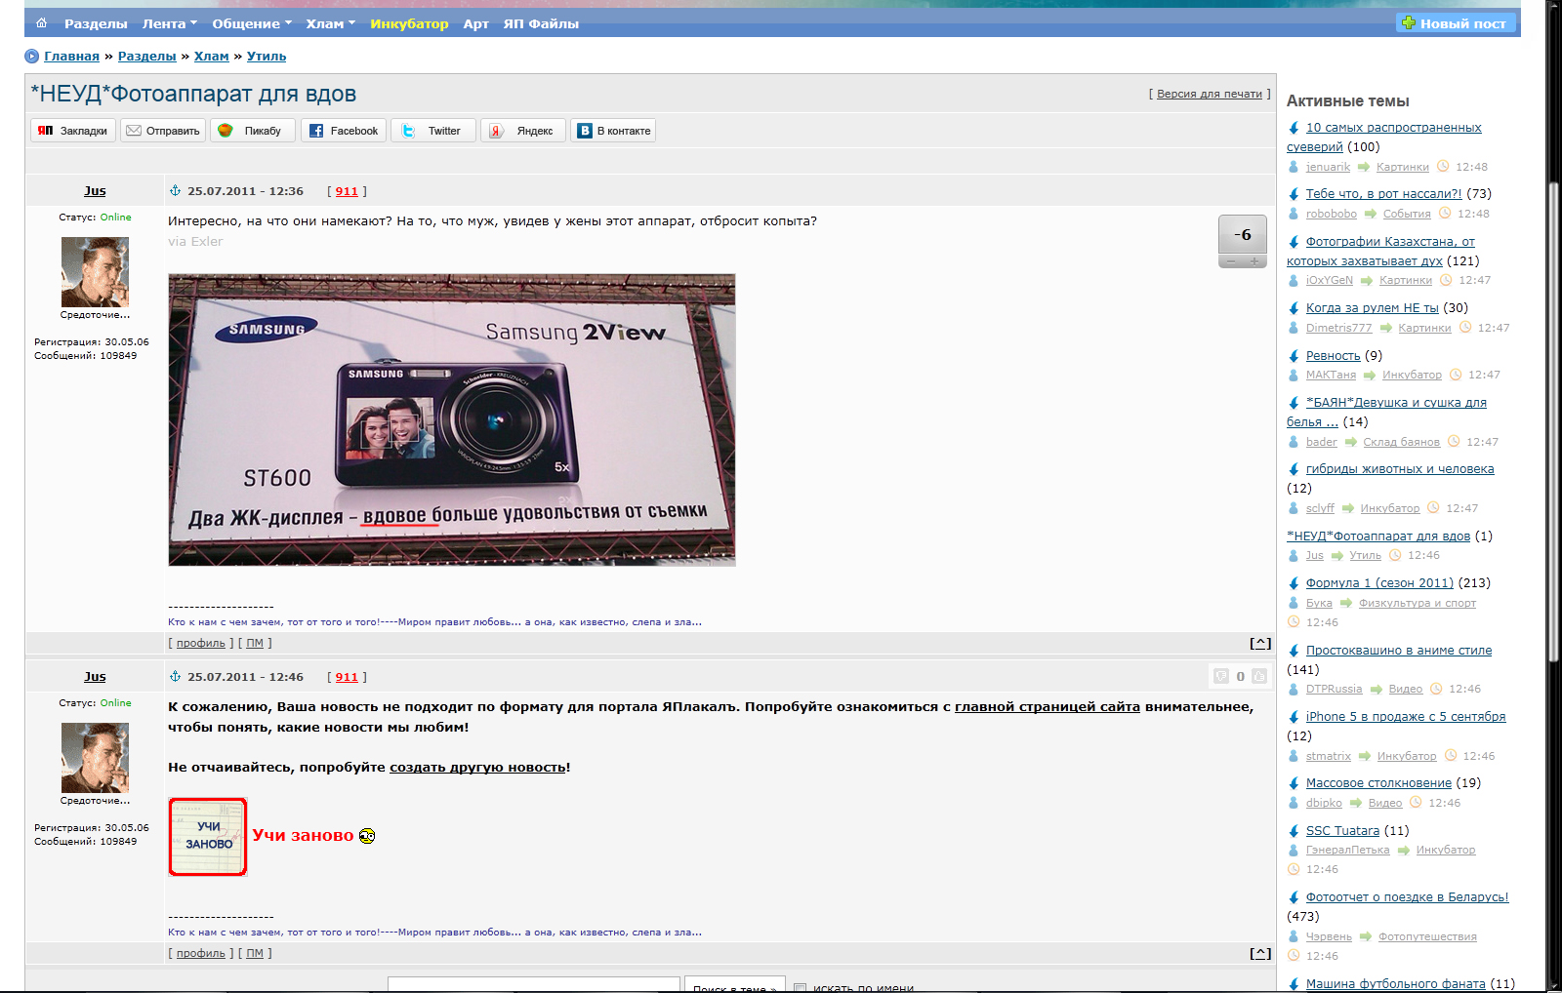Share the topic on Facebook
The image size is (1562, 993).
[x=344, y=131]
